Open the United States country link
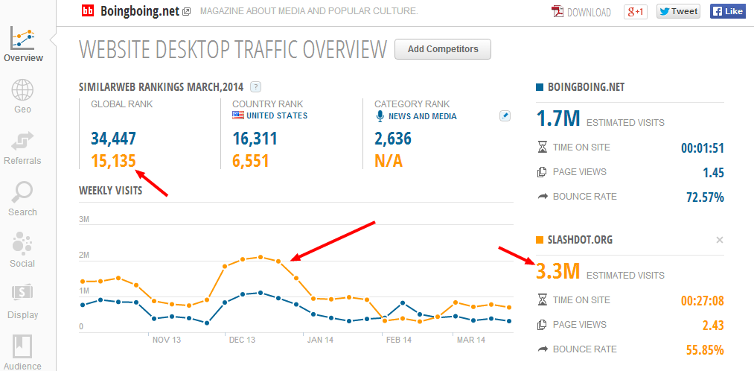The width and height of the screenshot is (754, 371). point(277,116)
